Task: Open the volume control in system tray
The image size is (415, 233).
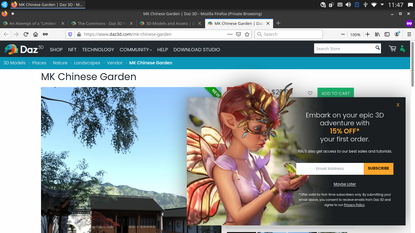Action: [x=348, y=5]
